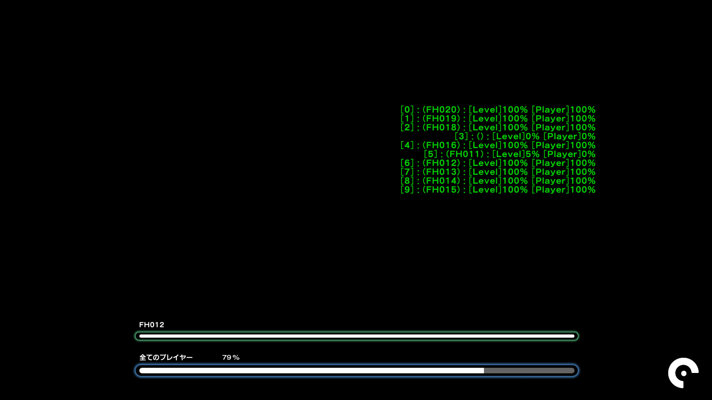
Task: Click the circular loading logo icon
Action: 683,373
